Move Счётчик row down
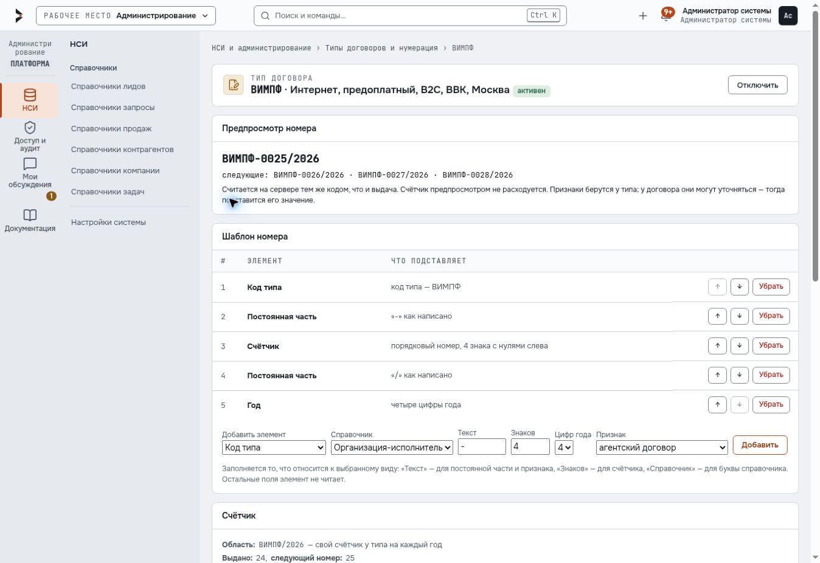 [x=739, y=345]
